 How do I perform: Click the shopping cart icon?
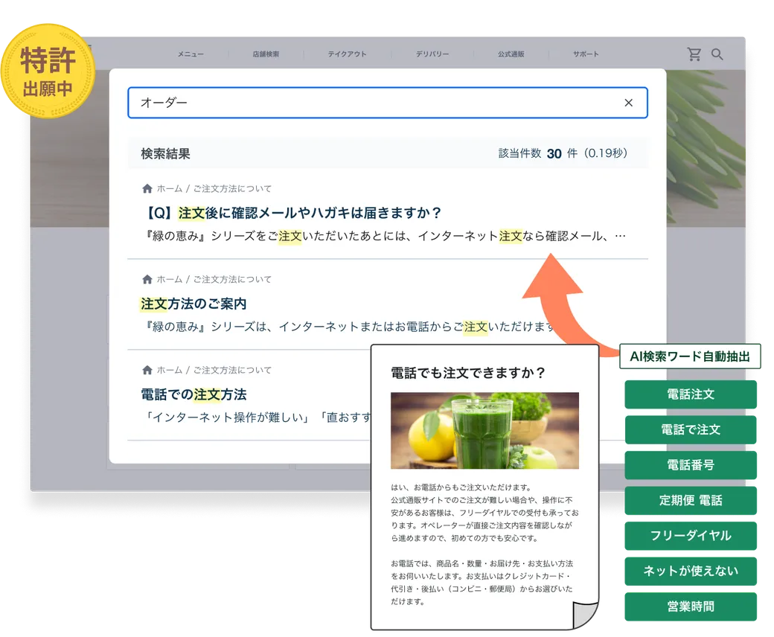(694, 54)
